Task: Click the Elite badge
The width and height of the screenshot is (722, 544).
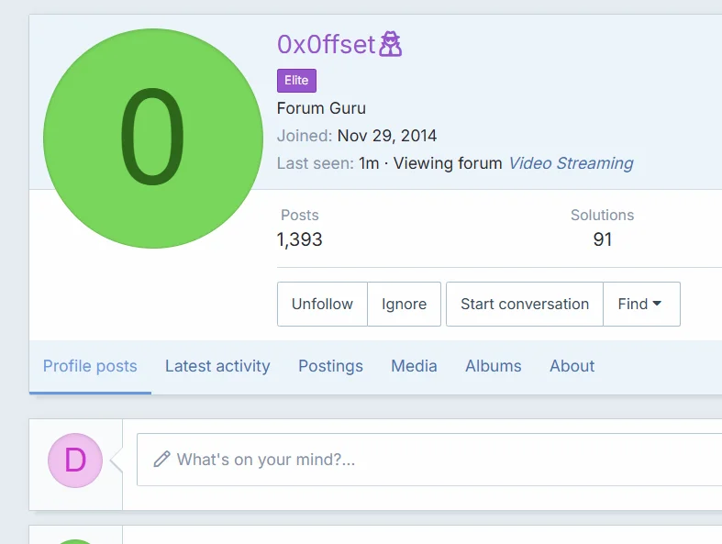Action: tap(296, 81)
